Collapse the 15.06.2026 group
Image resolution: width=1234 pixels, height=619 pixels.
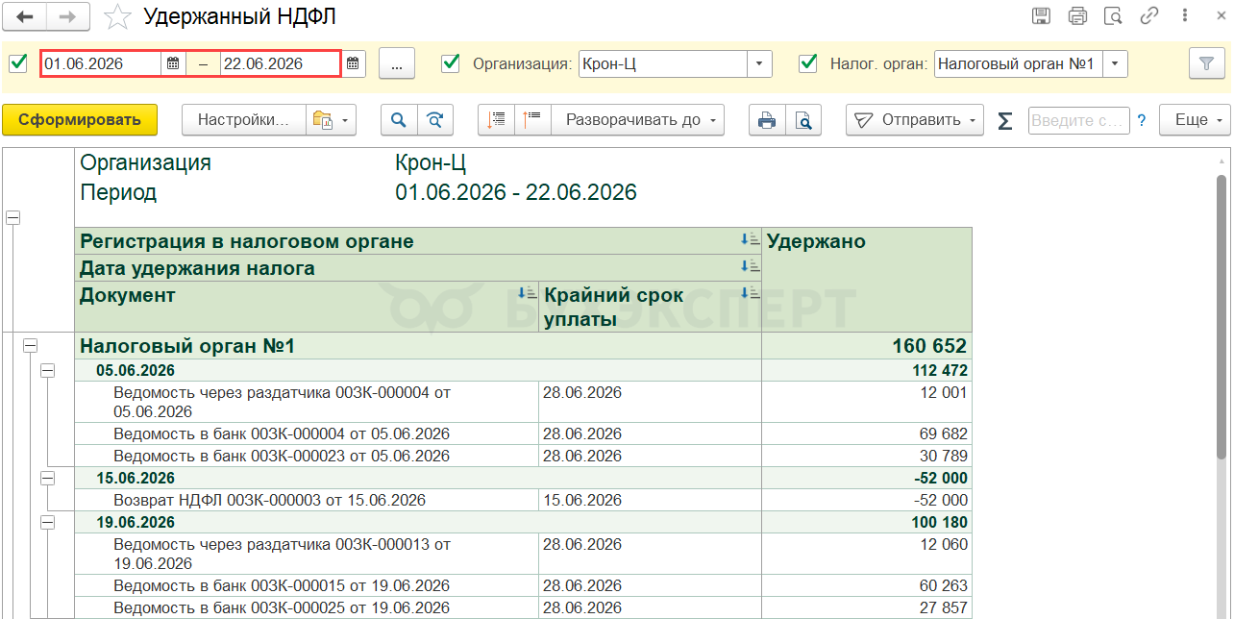48,478
